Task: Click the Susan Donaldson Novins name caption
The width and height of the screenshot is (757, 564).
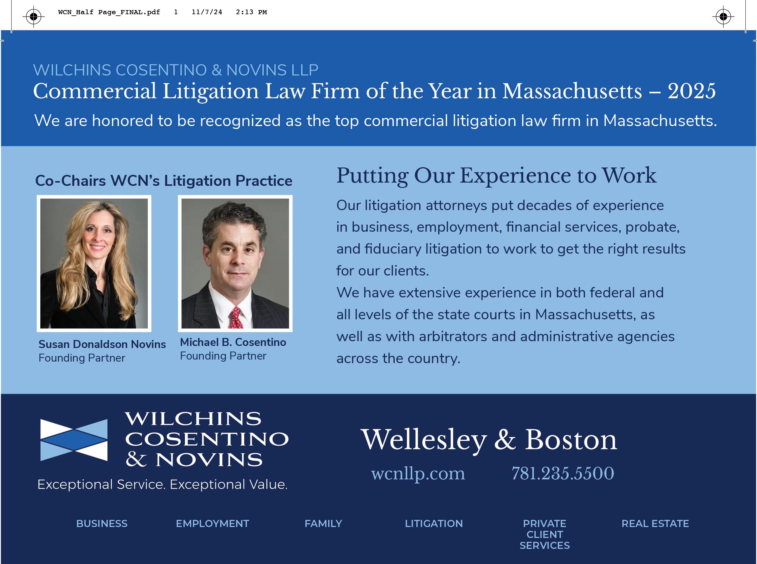Action: [102, 344]
